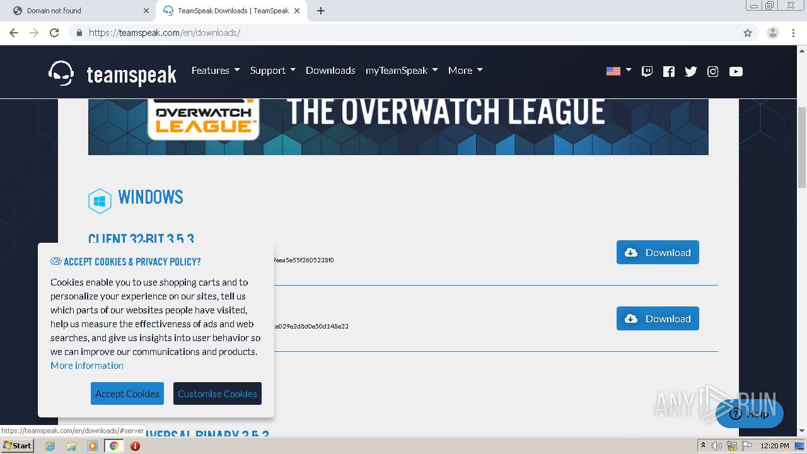This screenshot has width=807, height=454.
Task: Click the taskbar clock showing 12:20 PM
Action: (x=775, y=446)
